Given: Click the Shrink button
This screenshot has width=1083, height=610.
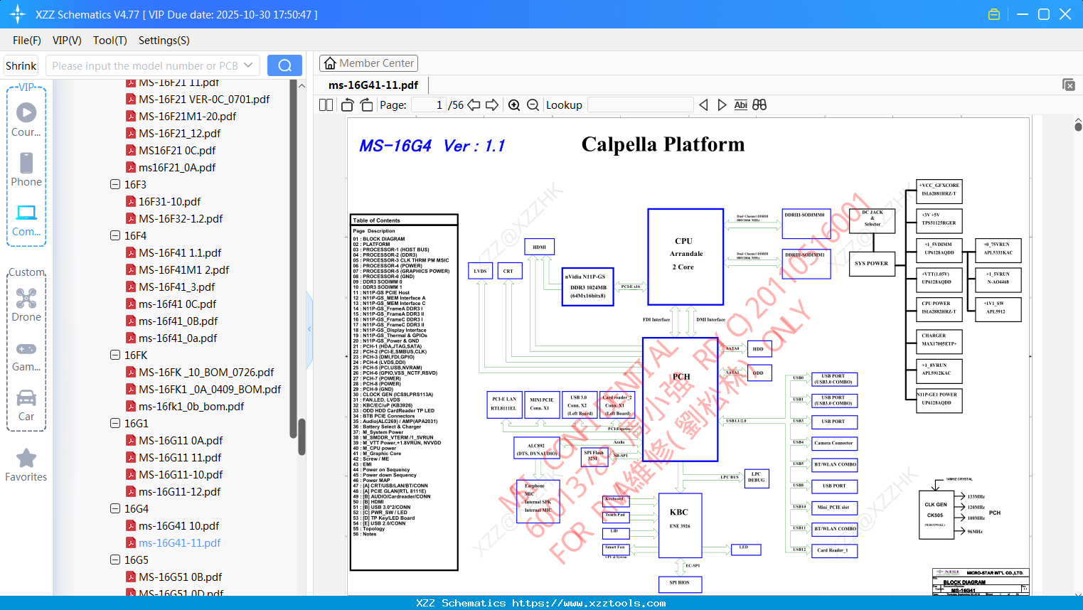Looking at the screenshot, I should (21, 65).
